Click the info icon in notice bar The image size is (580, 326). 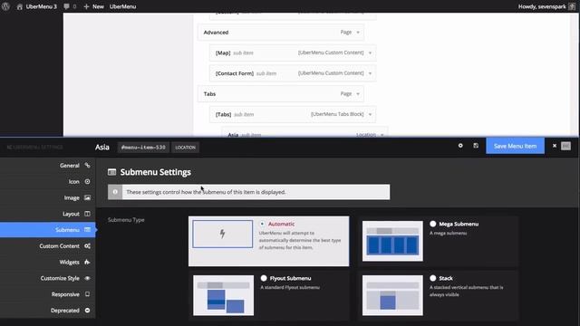pyautogui.click(x=115, y=192)
